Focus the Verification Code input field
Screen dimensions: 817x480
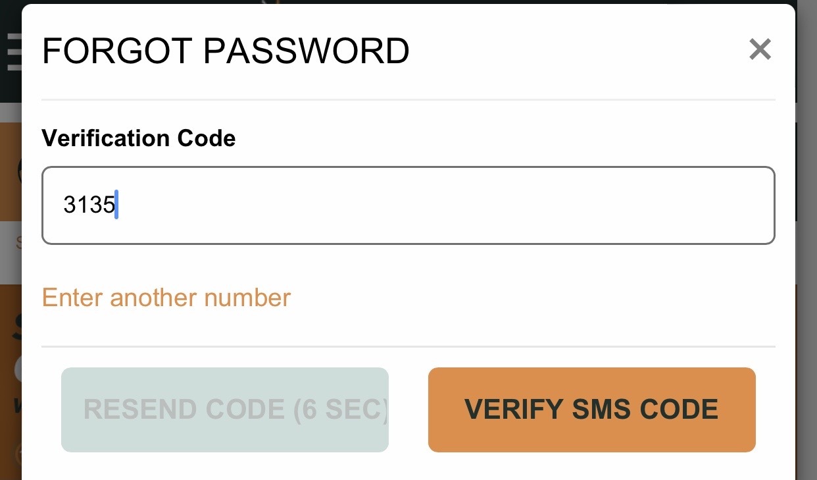(408, 205)
